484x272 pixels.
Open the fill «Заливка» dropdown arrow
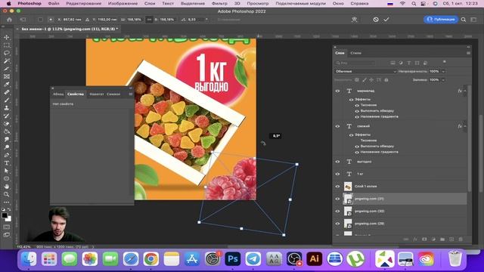click(444, 80)
